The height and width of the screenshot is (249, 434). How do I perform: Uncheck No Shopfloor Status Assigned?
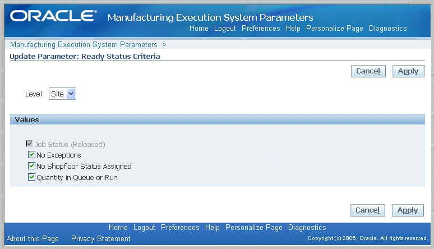[31, 165]
